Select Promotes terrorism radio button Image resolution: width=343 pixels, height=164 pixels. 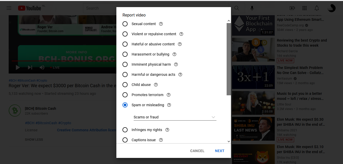[125, 95]
